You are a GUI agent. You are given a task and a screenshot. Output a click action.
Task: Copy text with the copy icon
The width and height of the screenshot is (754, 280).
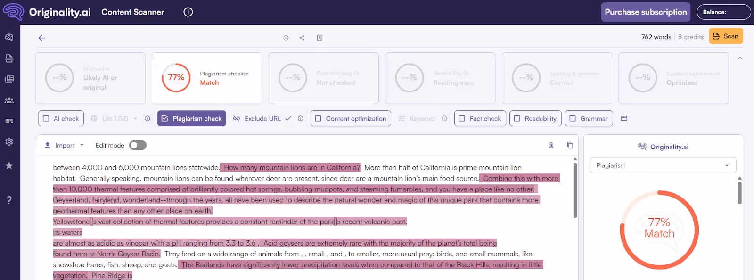(x=570, y=145)
